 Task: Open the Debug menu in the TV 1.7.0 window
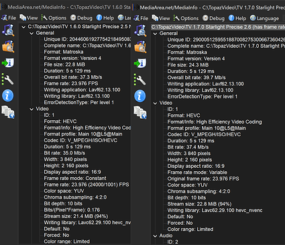click(213, 18)
